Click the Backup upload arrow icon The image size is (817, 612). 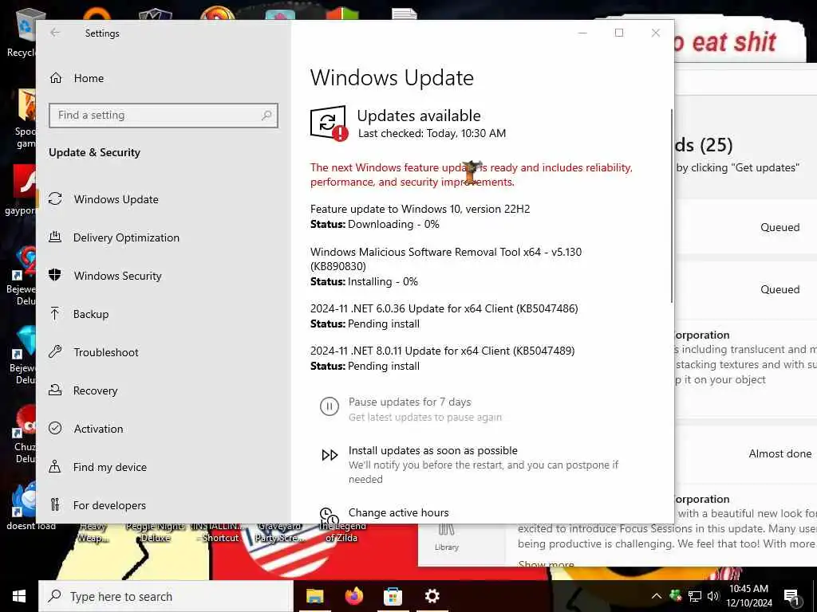tap(55, 313)
